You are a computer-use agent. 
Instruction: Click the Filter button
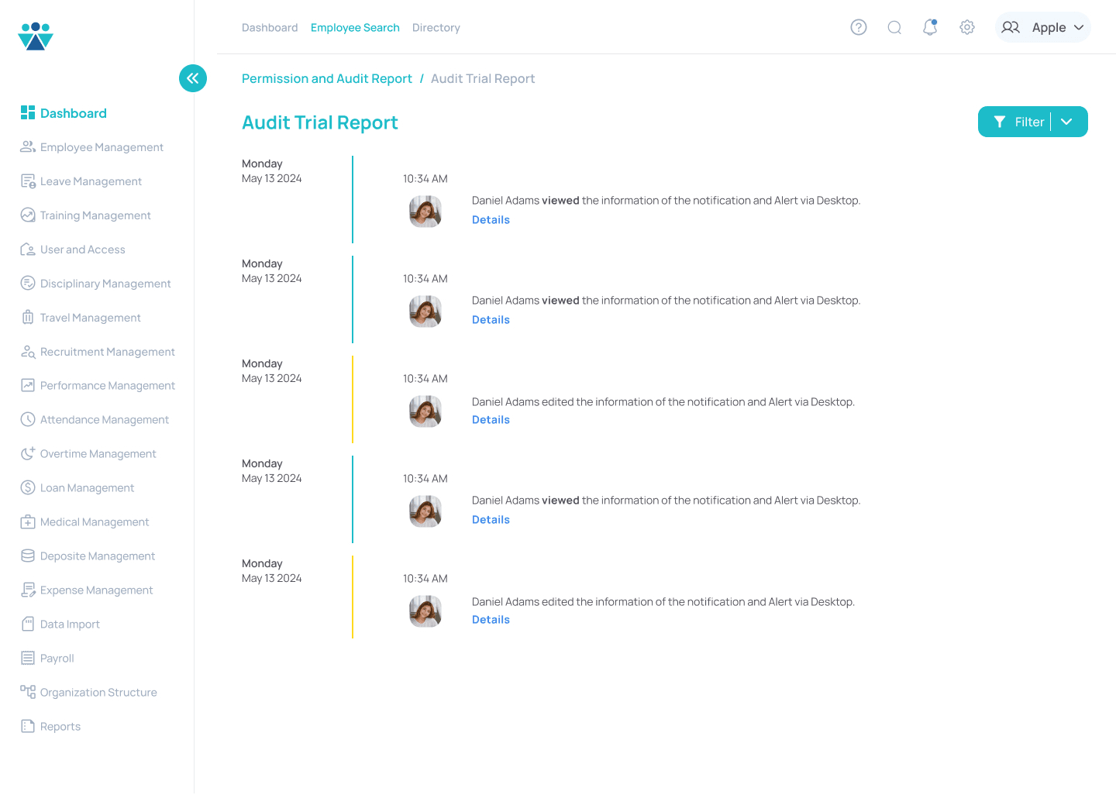(x=1018, y=122)
